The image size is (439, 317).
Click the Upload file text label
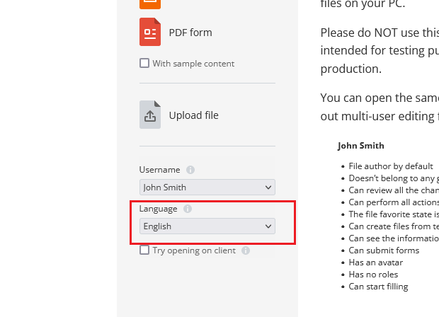coord(193,115)
